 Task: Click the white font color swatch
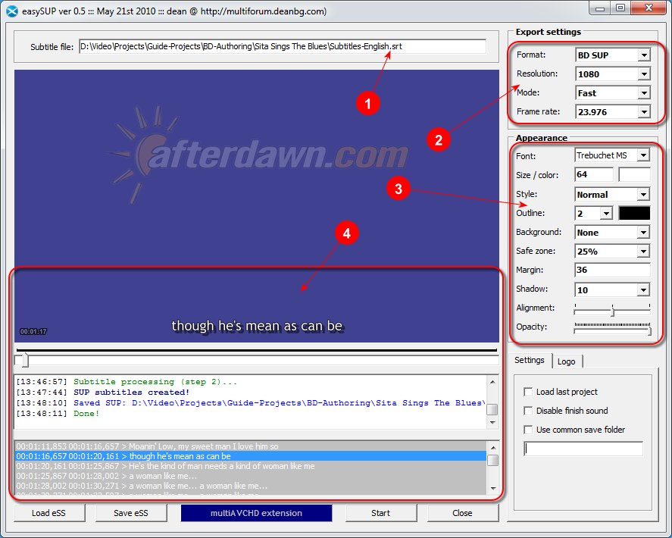point(634,174)
